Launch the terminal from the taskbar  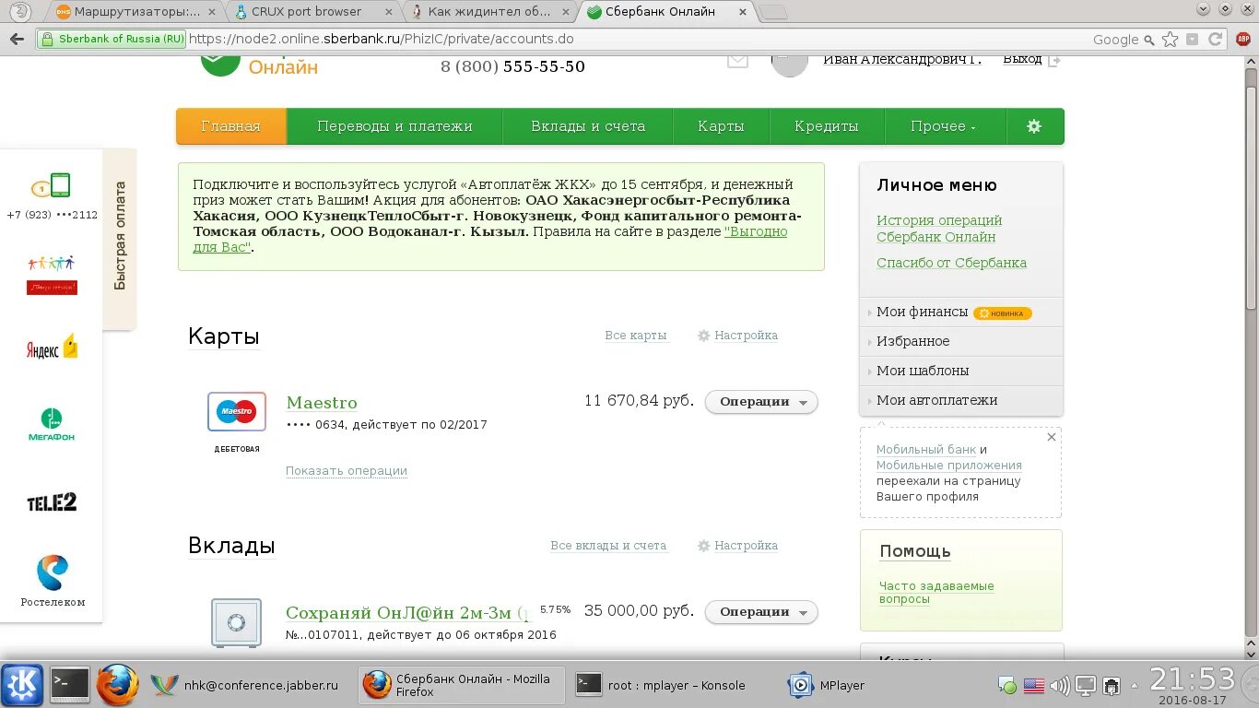tap(69, 685)
